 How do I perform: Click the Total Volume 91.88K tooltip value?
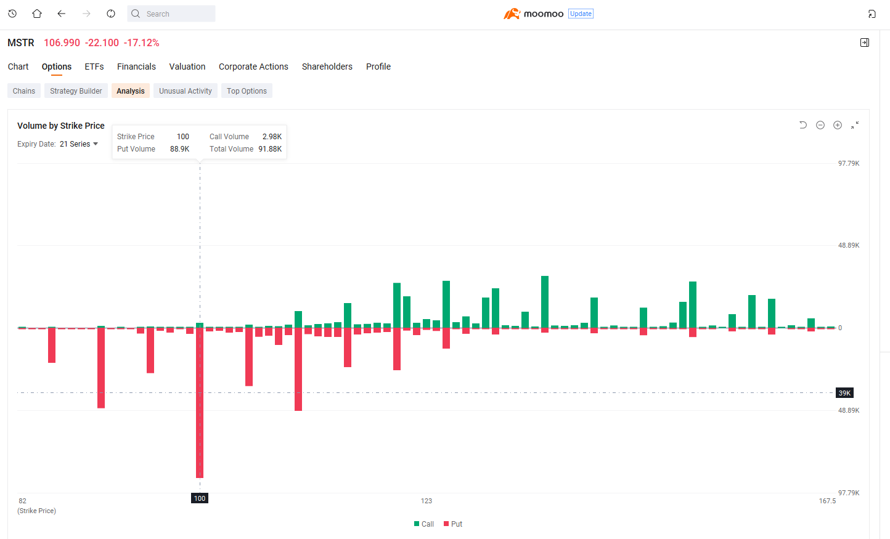tap(270, 148)
